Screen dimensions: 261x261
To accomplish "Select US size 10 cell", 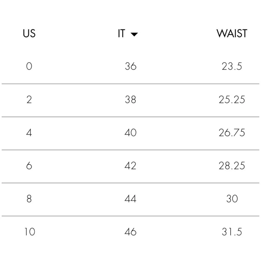I will pyautogui.click(x=30, y=232).
